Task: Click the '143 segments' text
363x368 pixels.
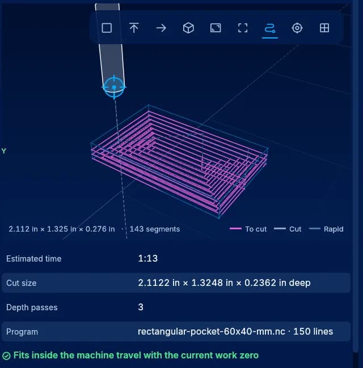Action: point(155,229)
